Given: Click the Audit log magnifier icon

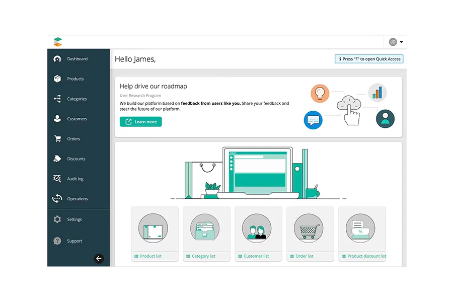Looking at the screenshot, I should click(57, 179).
